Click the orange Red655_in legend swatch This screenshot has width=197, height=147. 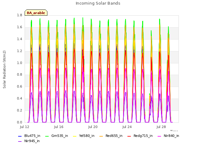[x=101, y=136]
